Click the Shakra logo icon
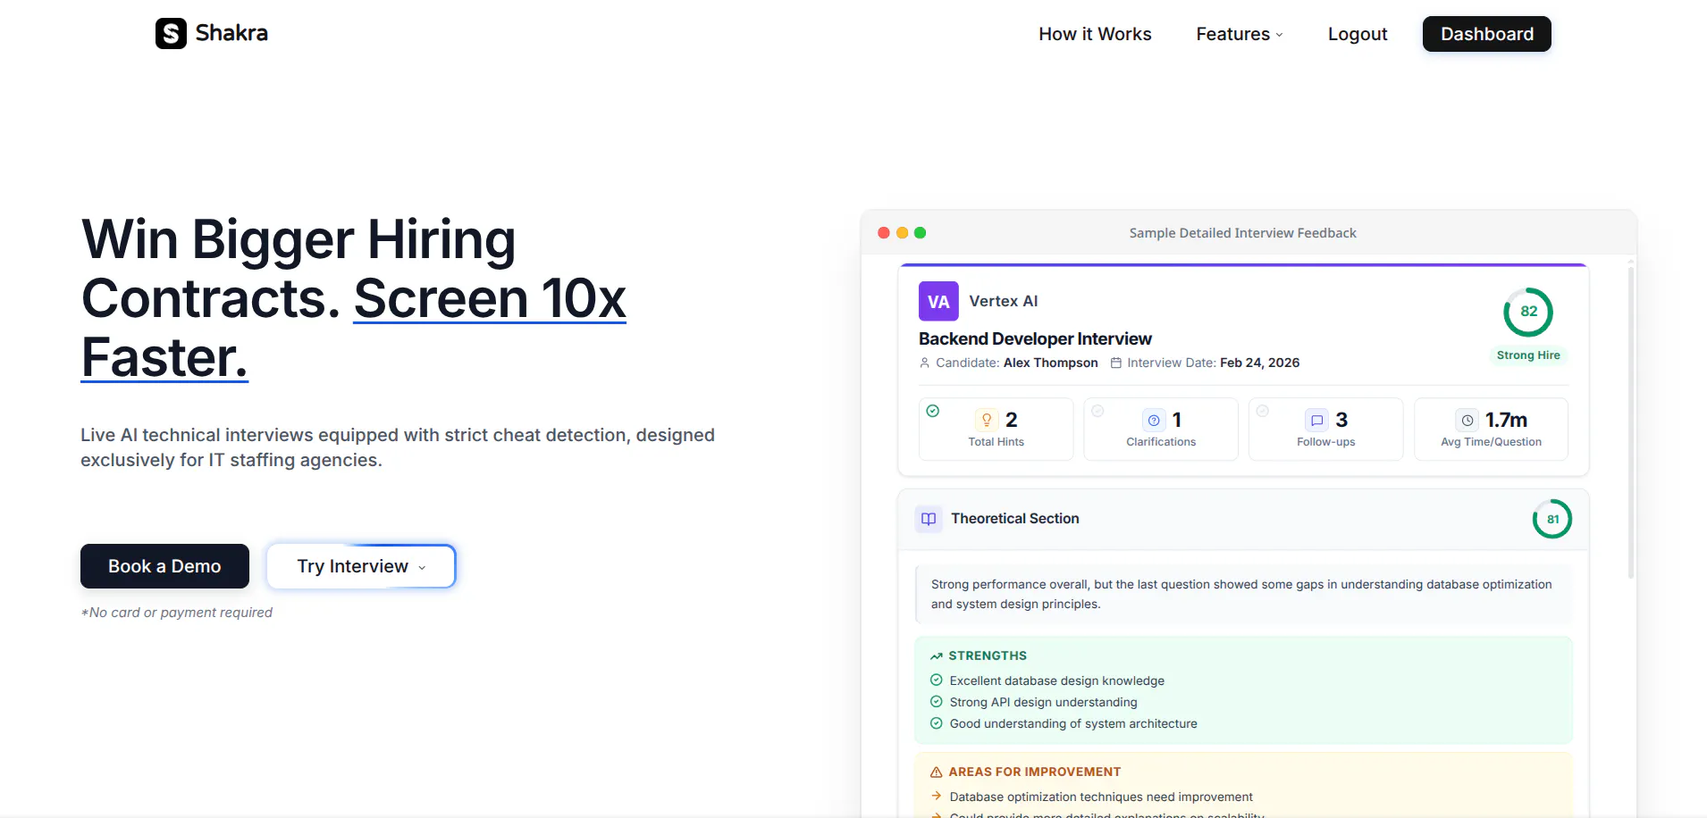 (x=171, y=34)
